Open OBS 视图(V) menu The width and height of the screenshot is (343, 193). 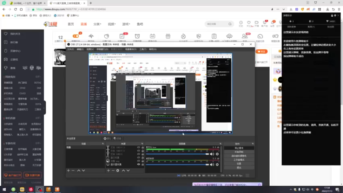[x=90, y=49]
